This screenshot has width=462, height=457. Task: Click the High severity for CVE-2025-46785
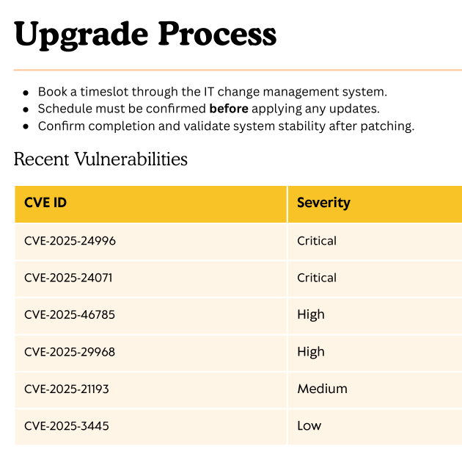click(311, 314)
